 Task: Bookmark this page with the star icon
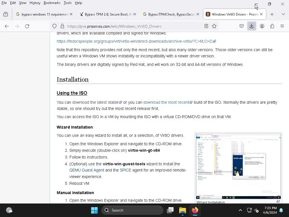click(214, 26)
